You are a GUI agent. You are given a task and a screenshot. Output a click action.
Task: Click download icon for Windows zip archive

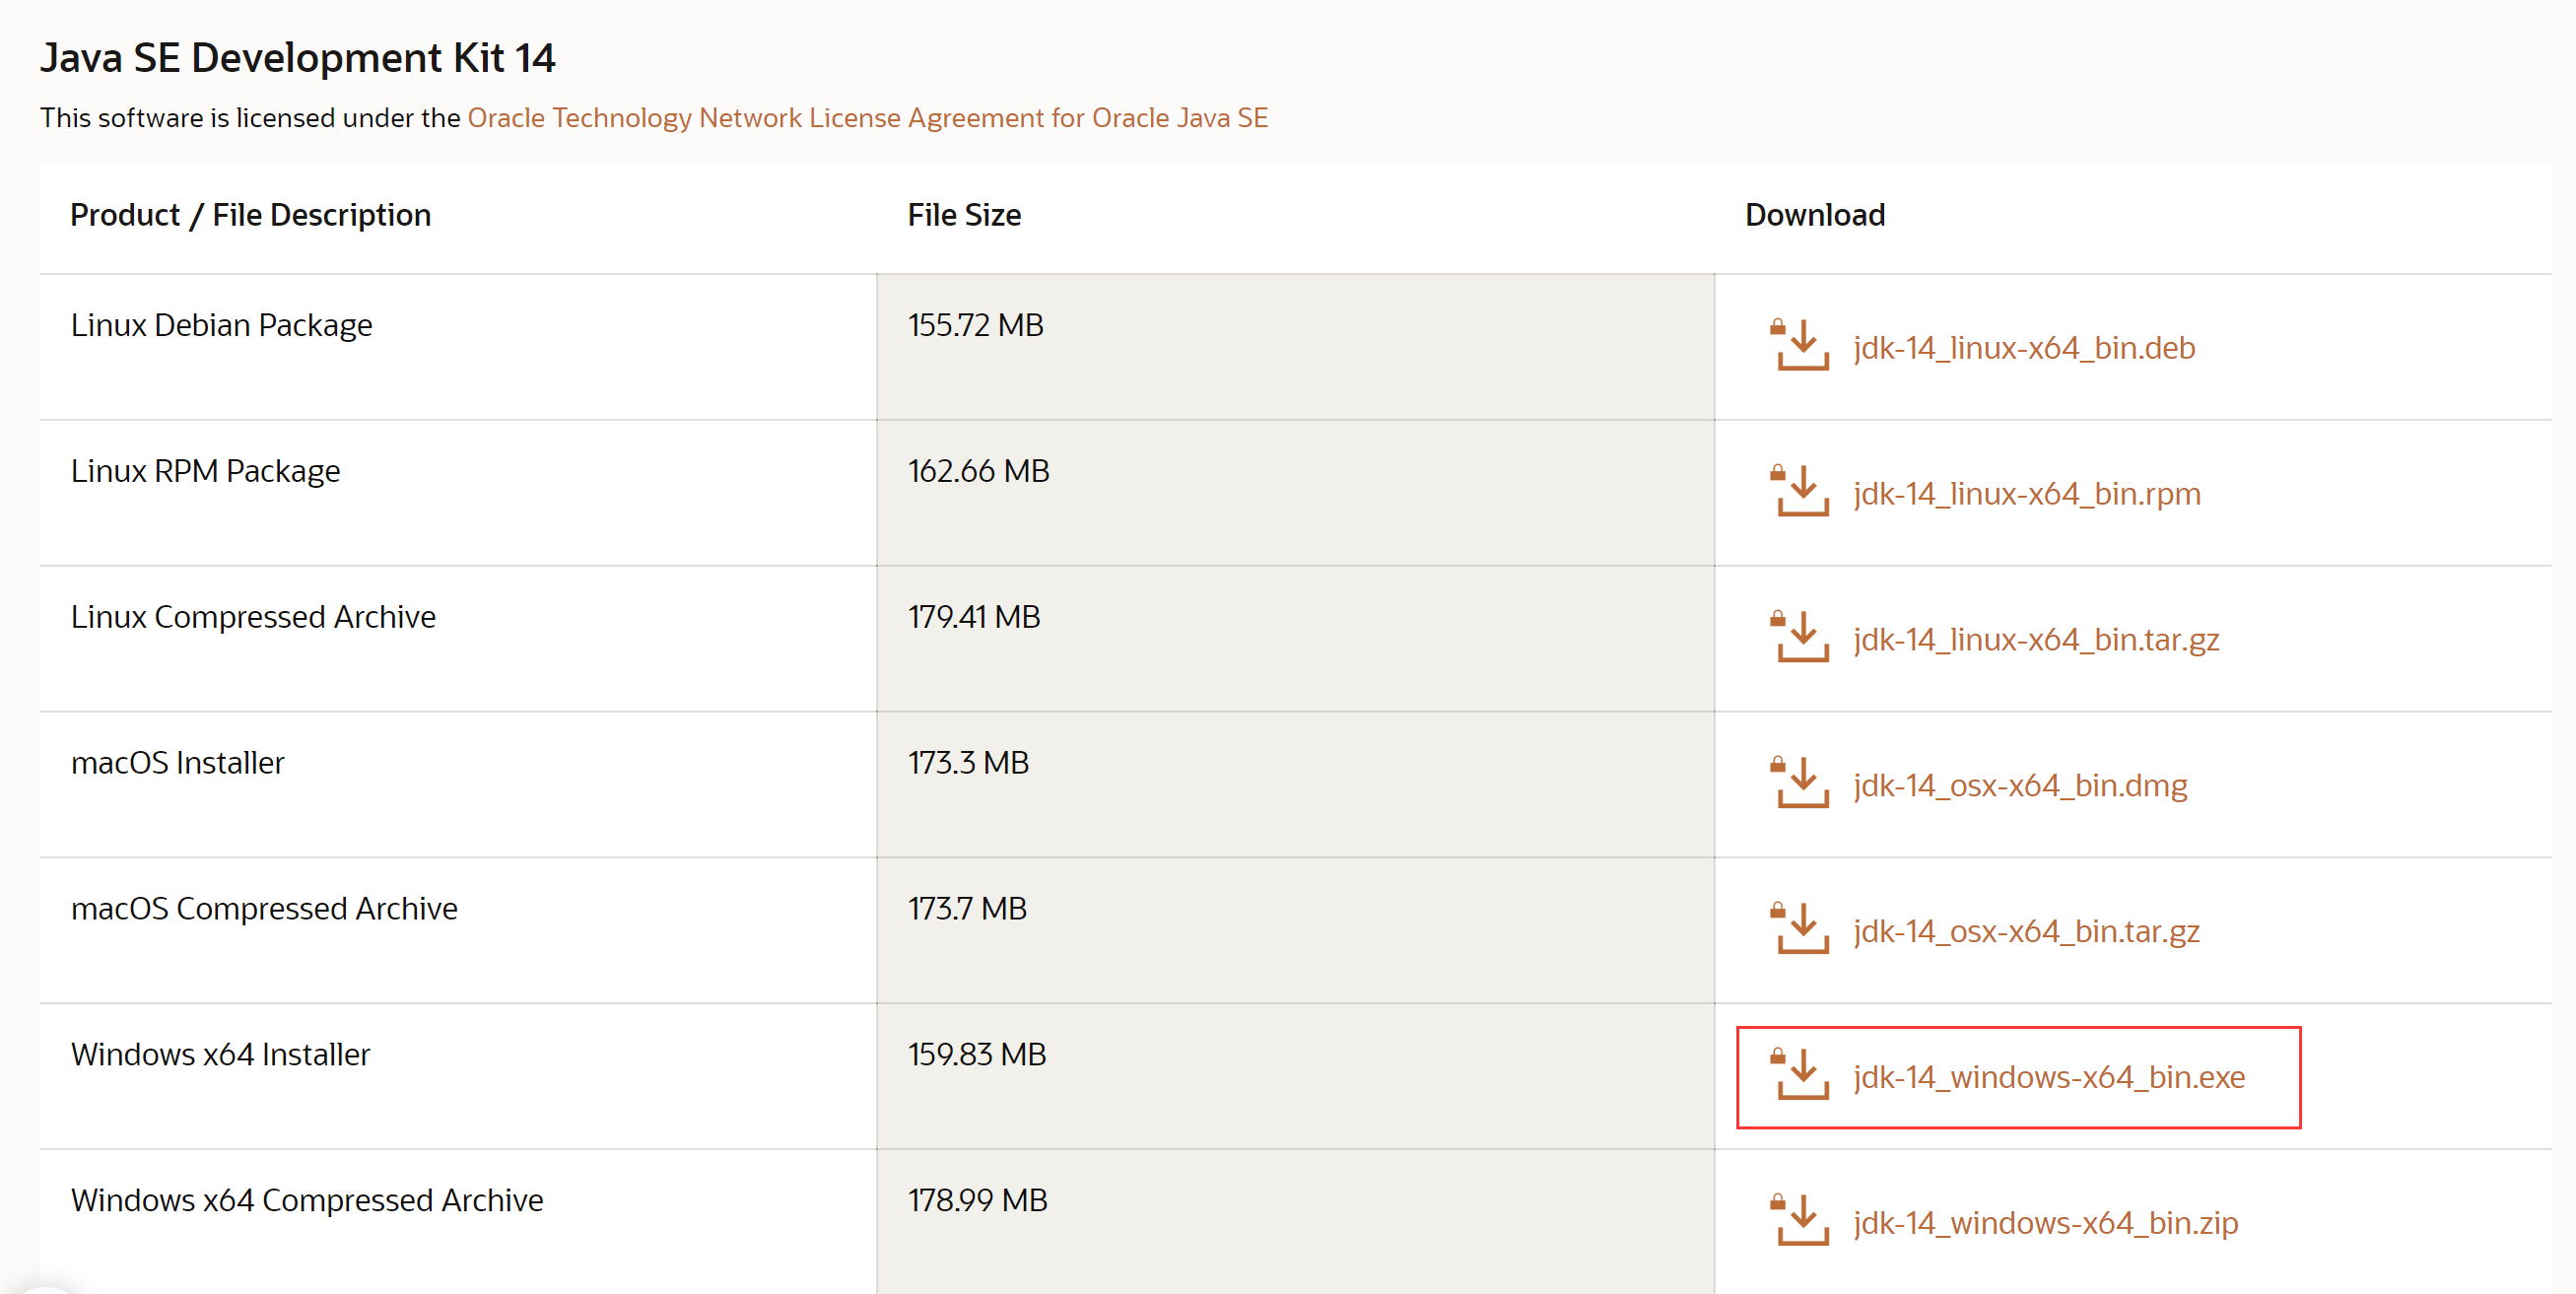pyautogui.click(x=1801, y=1221)
